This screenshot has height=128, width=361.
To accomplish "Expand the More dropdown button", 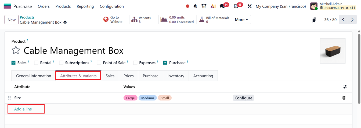I will pos(241,20).
